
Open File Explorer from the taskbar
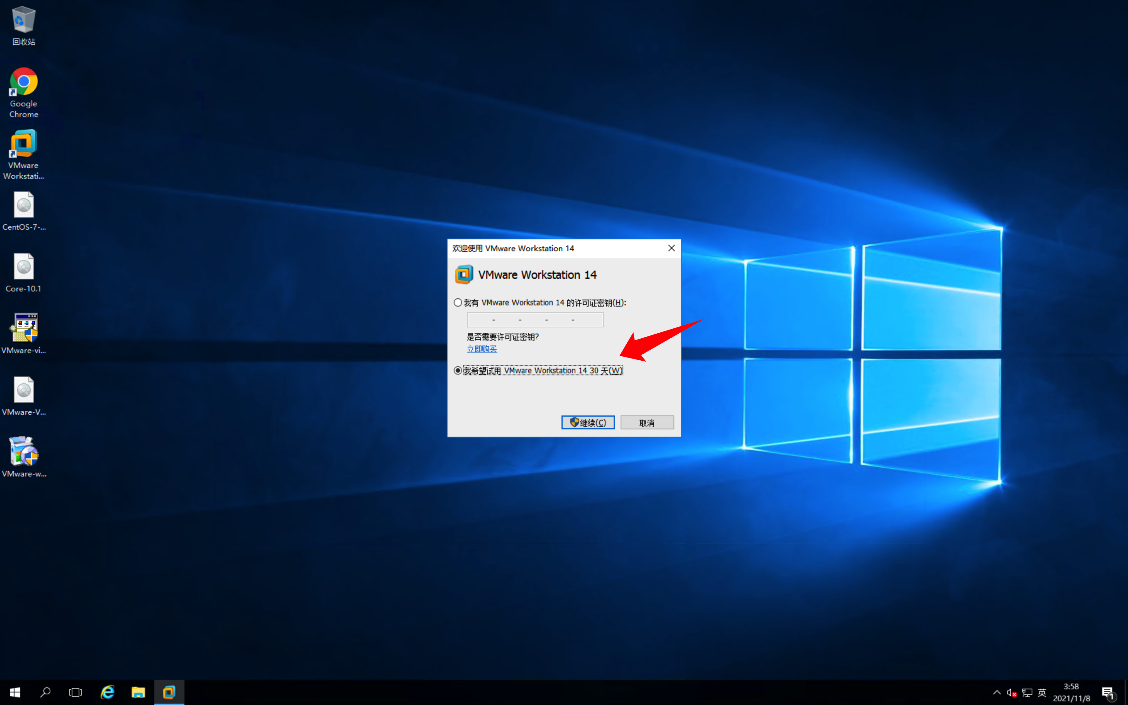pyautogui.click(x=138, y=692)
